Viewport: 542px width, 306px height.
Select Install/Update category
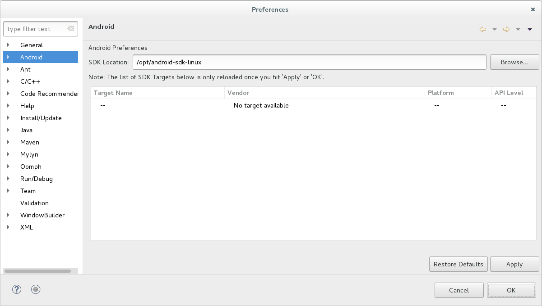point(41,118)
